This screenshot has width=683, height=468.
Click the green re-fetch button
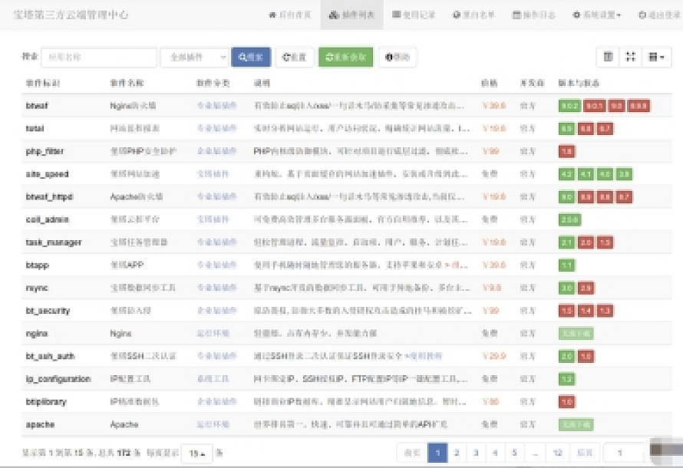[345, 57]
